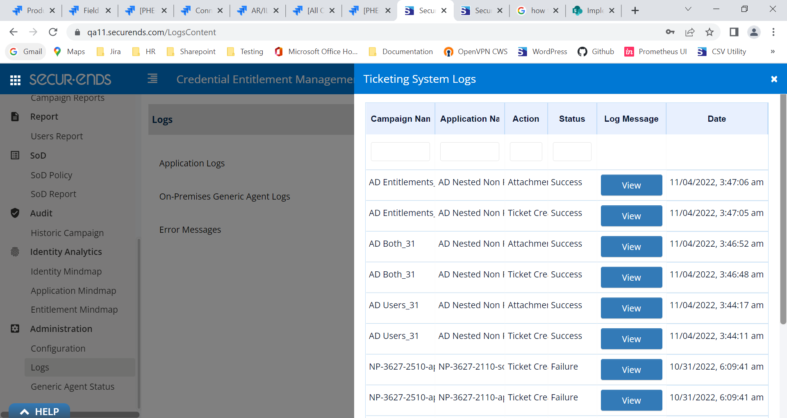Viewport: 787px width, 418px height.
Task: Select Logs in the Administration menu
Action: point(40,367)
